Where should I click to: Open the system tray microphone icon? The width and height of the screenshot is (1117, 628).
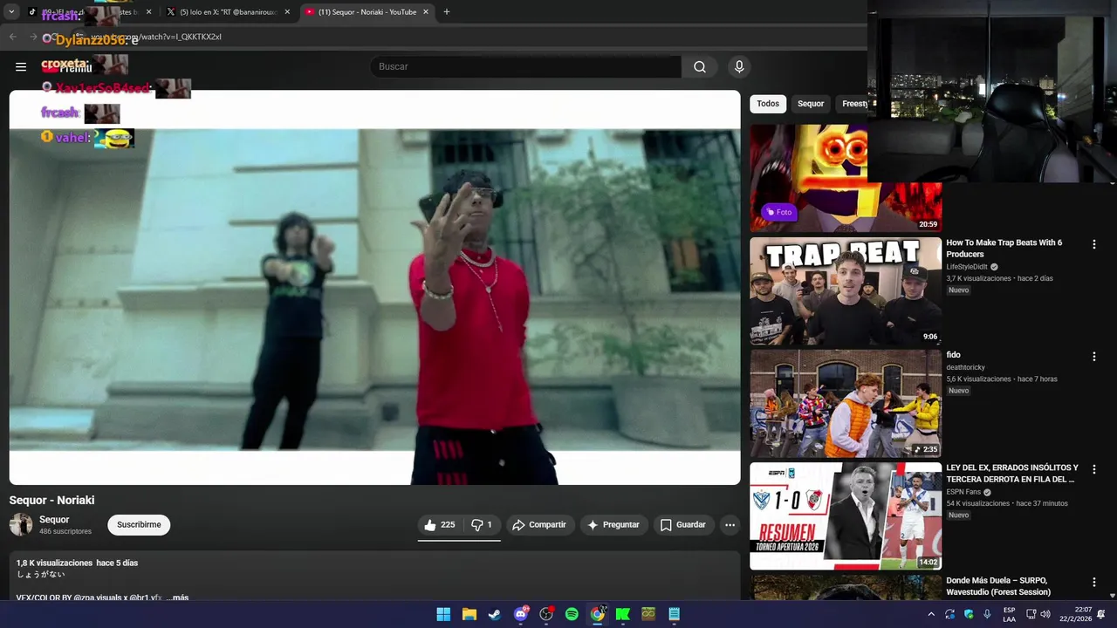tap(987, 614)
